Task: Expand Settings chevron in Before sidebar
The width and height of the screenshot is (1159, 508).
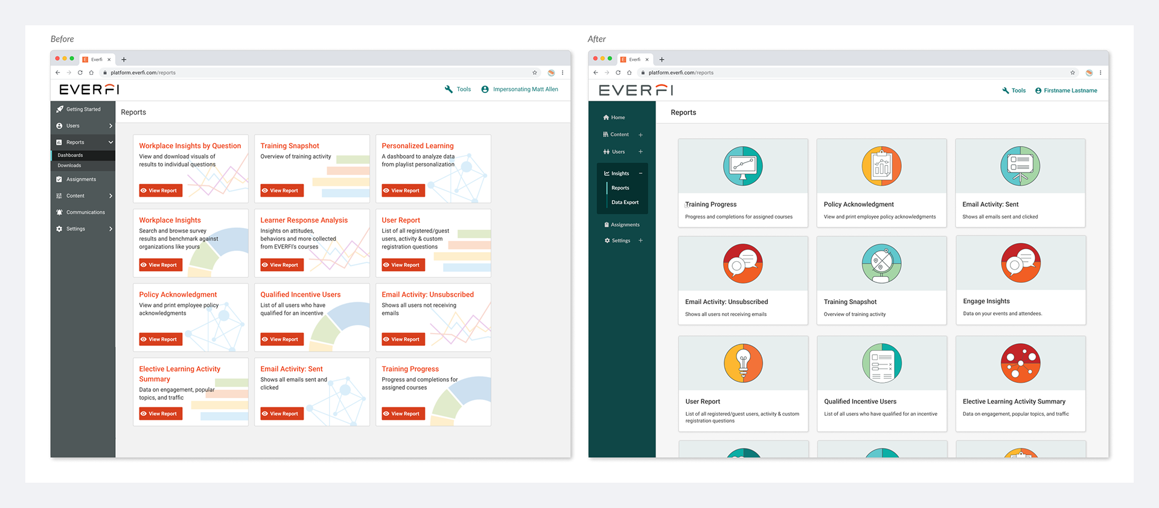Action: point(110,229)
